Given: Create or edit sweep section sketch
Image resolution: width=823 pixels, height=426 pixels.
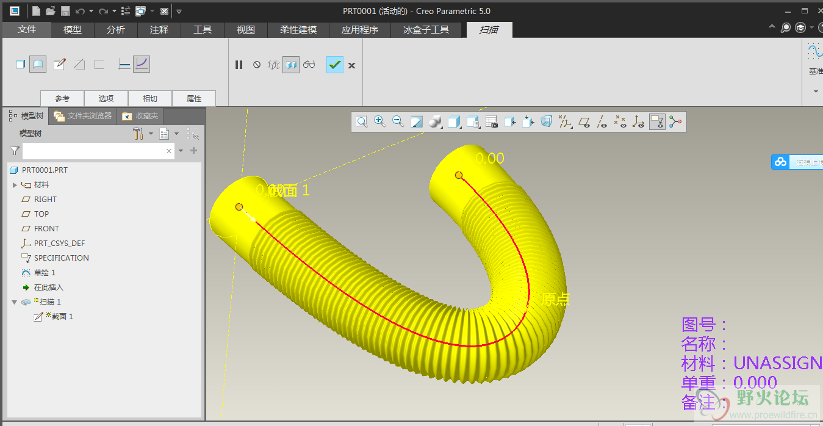Looking at the screenshot, I should click(59, 64).
